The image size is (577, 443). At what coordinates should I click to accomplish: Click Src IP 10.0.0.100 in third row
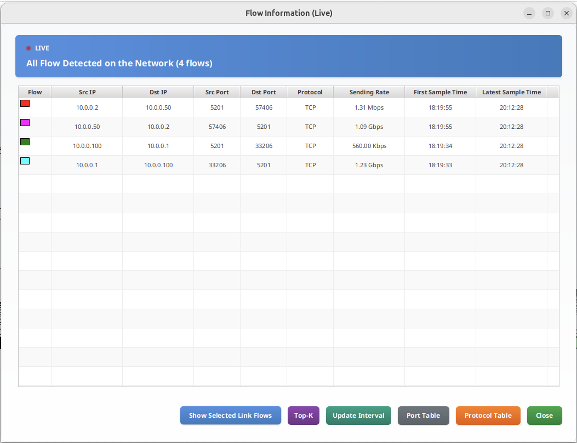tap(87, 146)
